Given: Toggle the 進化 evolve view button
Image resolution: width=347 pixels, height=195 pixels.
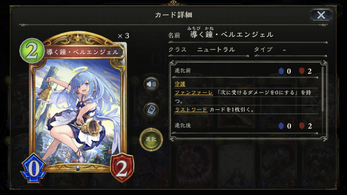Looking at the screenshot, I should point(151,139).
